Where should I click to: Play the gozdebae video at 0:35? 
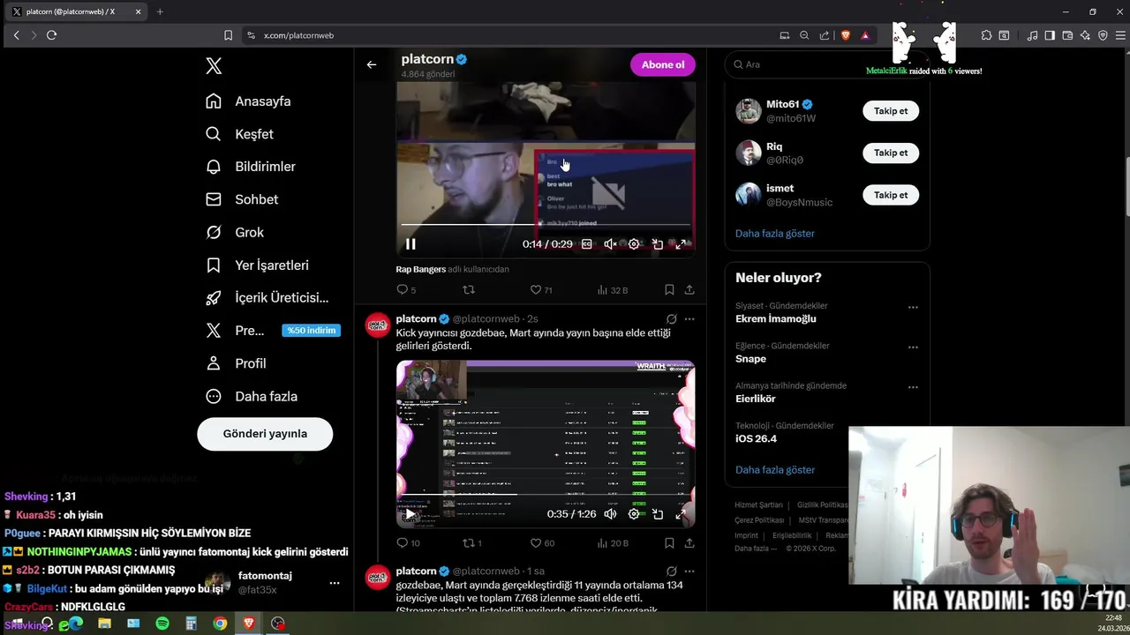pyautogui.click(x=411, y=514)
